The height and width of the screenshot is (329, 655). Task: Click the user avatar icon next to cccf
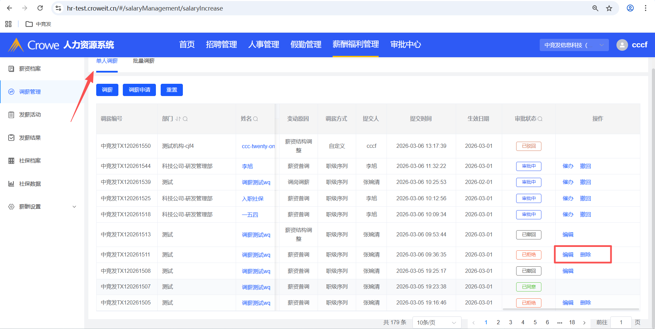pyautogui.click(x=622, y=45)
